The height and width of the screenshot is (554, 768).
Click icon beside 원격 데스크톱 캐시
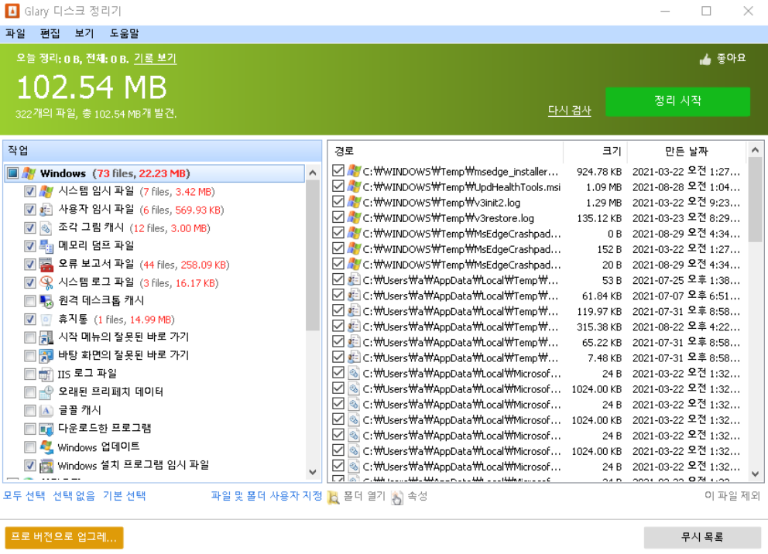click(46, 301)
